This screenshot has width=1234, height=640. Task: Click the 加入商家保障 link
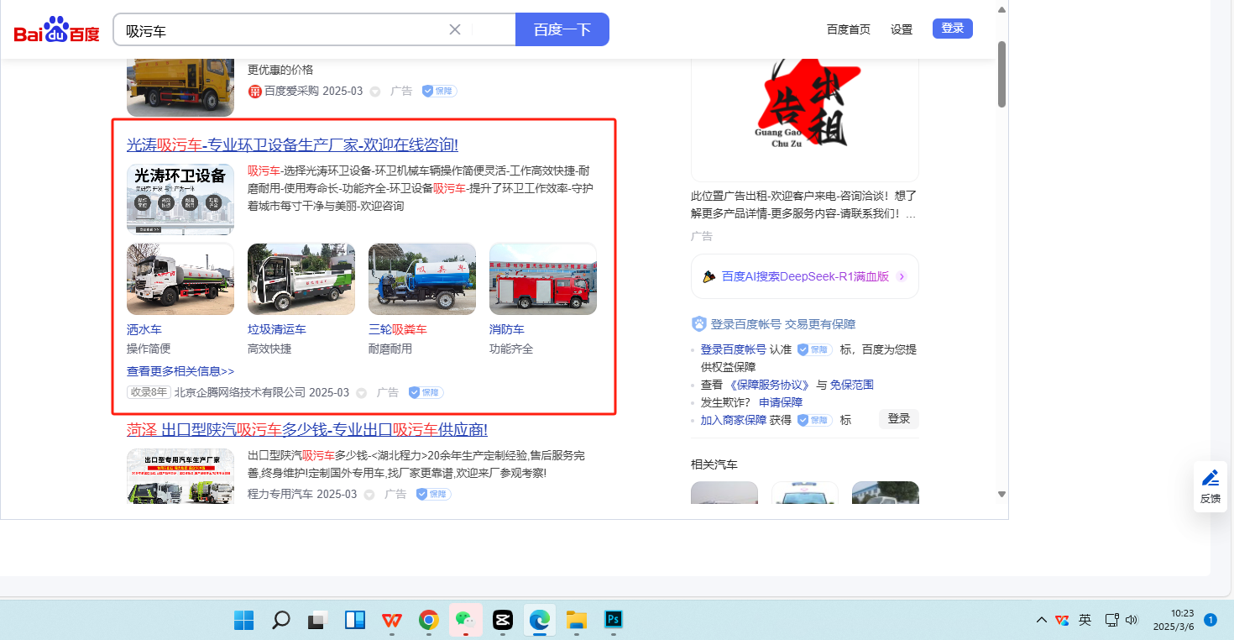coord(734,420)
